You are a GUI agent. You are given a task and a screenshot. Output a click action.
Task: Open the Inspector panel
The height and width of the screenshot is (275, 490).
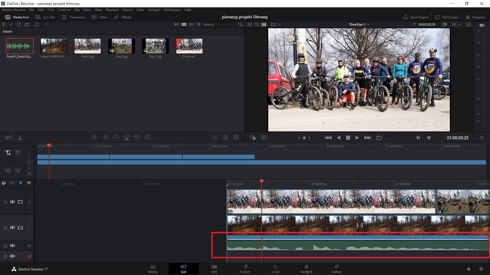(x=475, y=17)
